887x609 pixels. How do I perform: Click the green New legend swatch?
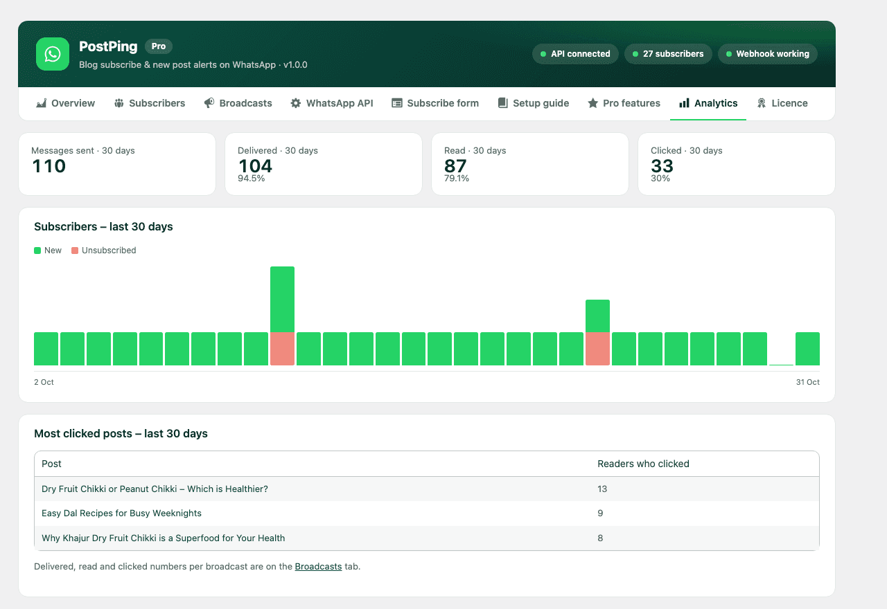(x=37, y=251)
